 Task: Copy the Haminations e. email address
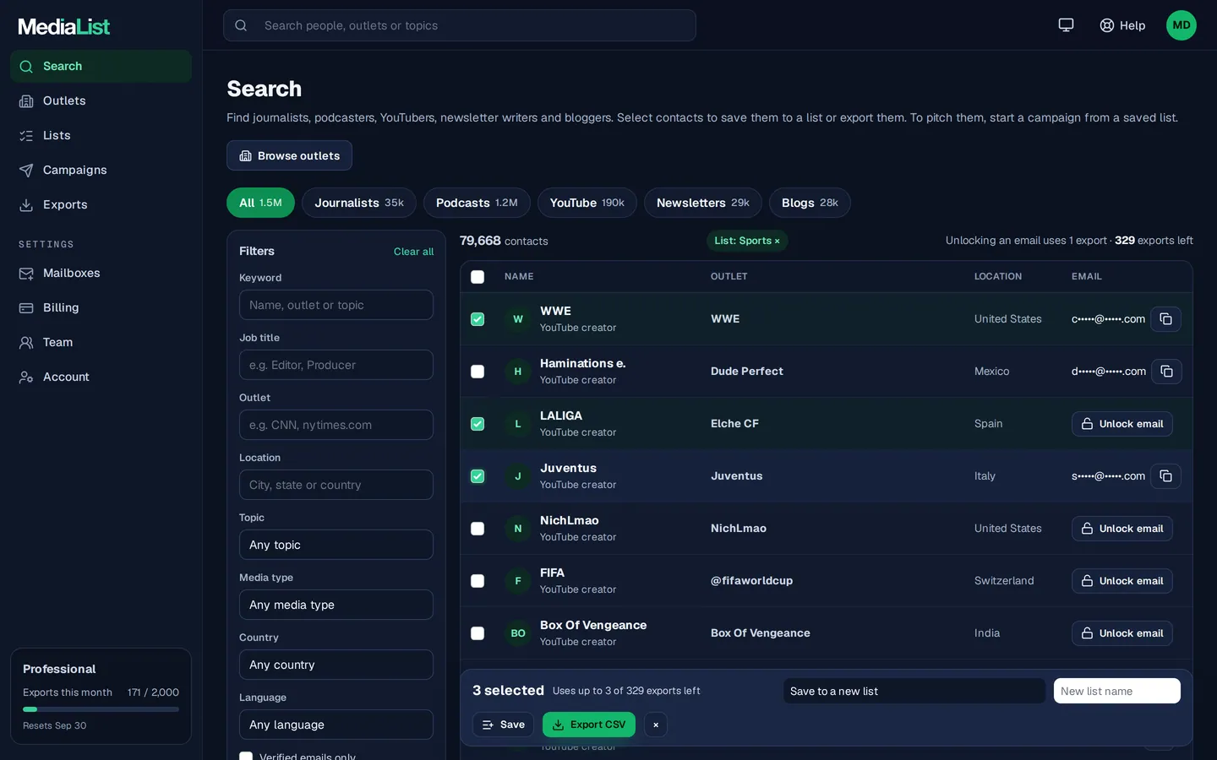[x=1166, y=372]
